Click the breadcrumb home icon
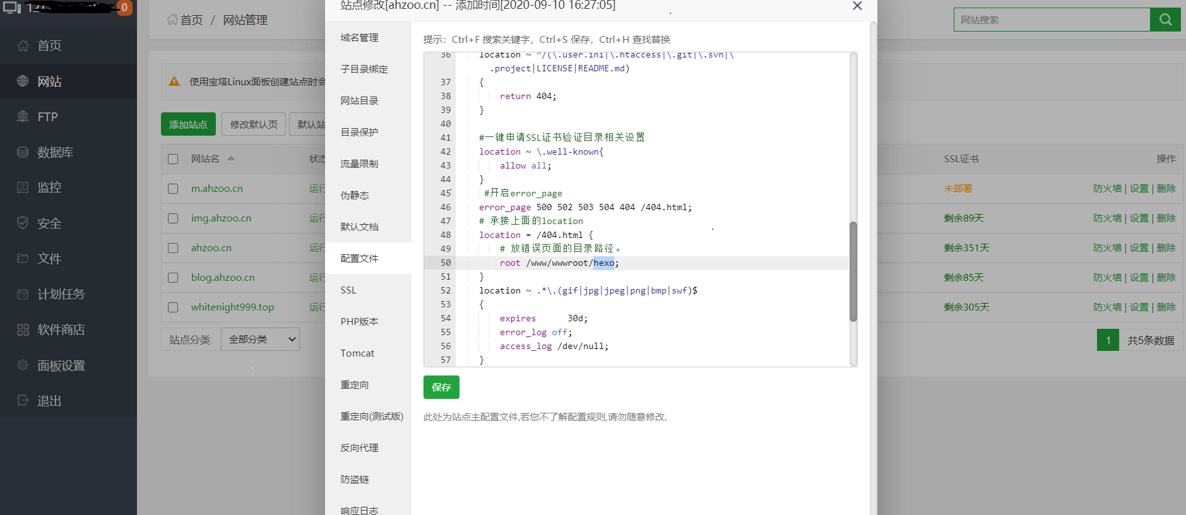This screenshot has width=1186, height=515. (x=172, y=20)
